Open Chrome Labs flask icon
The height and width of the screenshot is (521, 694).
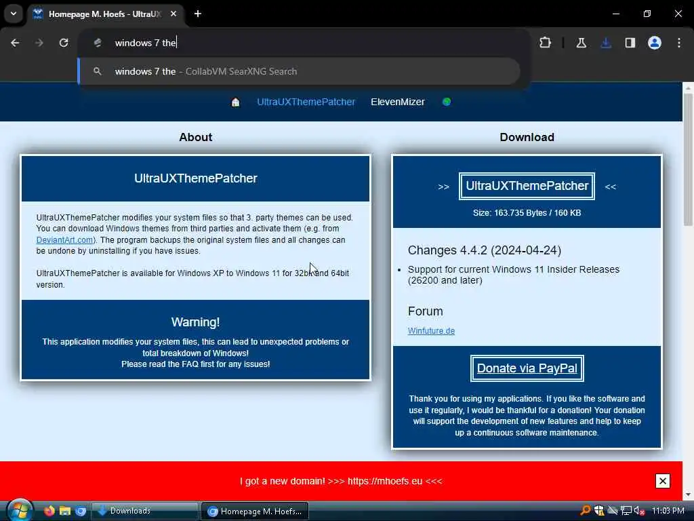click(x=581, y=43)
